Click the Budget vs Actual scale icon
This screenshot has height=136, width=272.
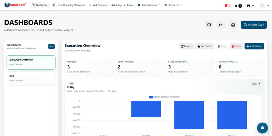[113, 5]
